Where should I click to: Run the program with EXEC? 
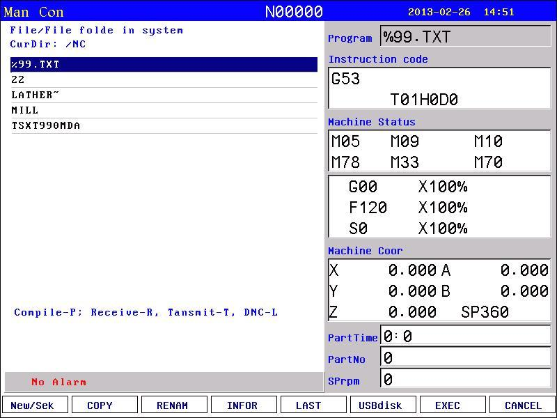[x=453, y=405]
